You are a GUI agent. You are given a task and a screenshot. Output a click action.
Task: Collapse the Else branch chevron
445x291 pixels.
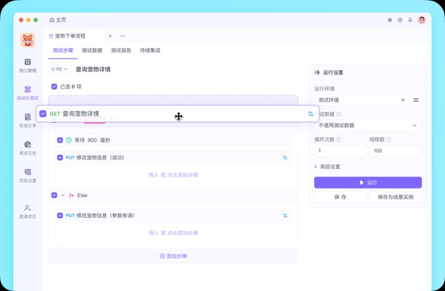pyautogui.click(x=63, y=195)
